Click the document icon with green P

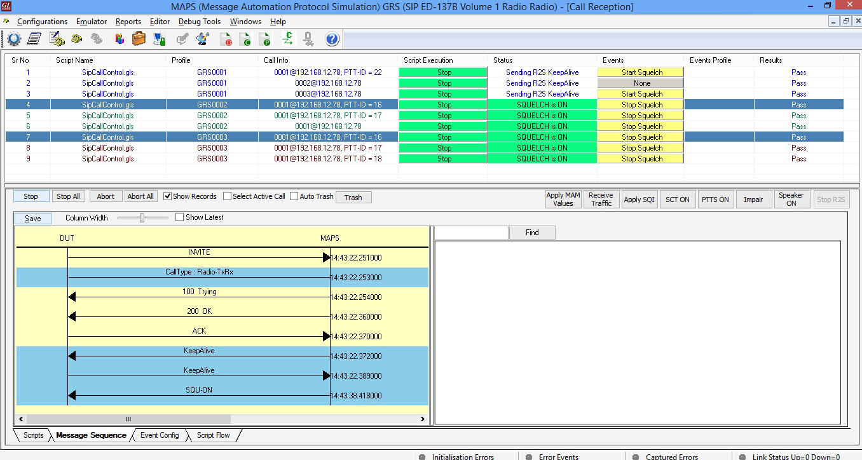pos(266,39)
